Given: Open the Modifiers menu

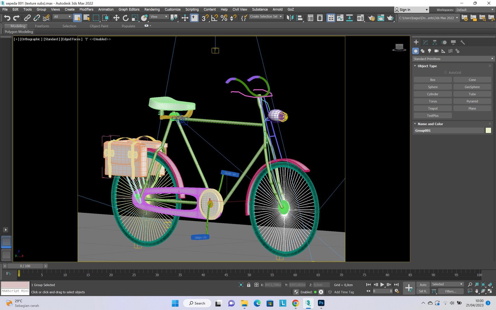Looking at the screenshot, I should point(86,9).
